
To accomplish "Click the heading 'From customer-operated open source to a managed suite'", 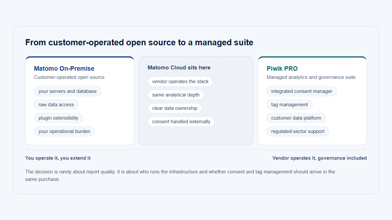I will (x=139, y=42).
